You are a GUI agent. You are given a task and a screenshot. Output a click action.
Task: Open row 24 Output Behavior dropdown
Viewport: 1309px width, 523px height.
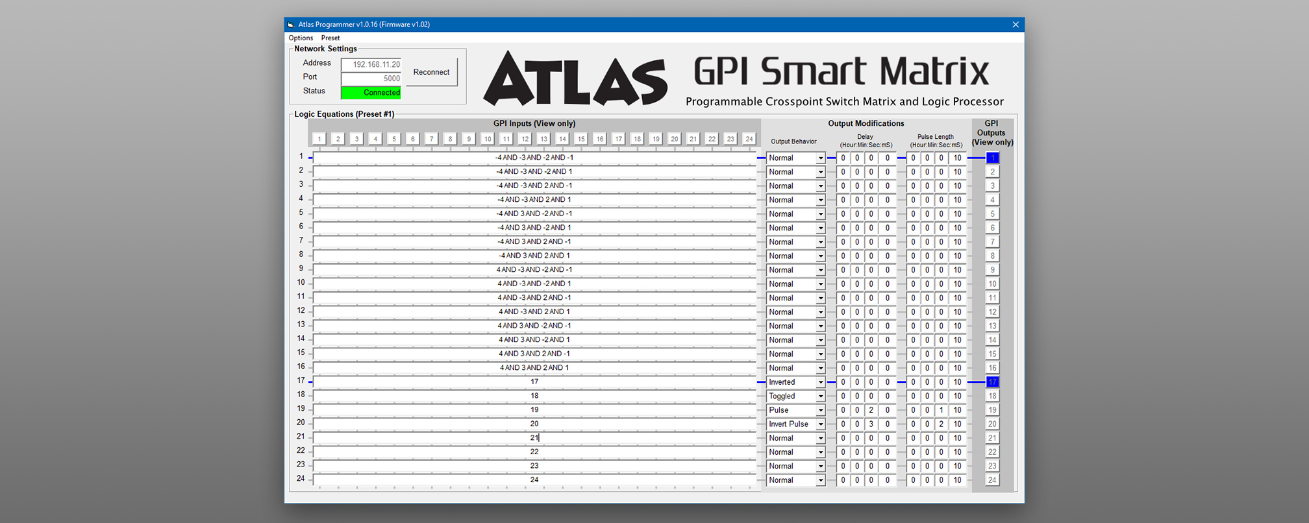click(795, 480)
